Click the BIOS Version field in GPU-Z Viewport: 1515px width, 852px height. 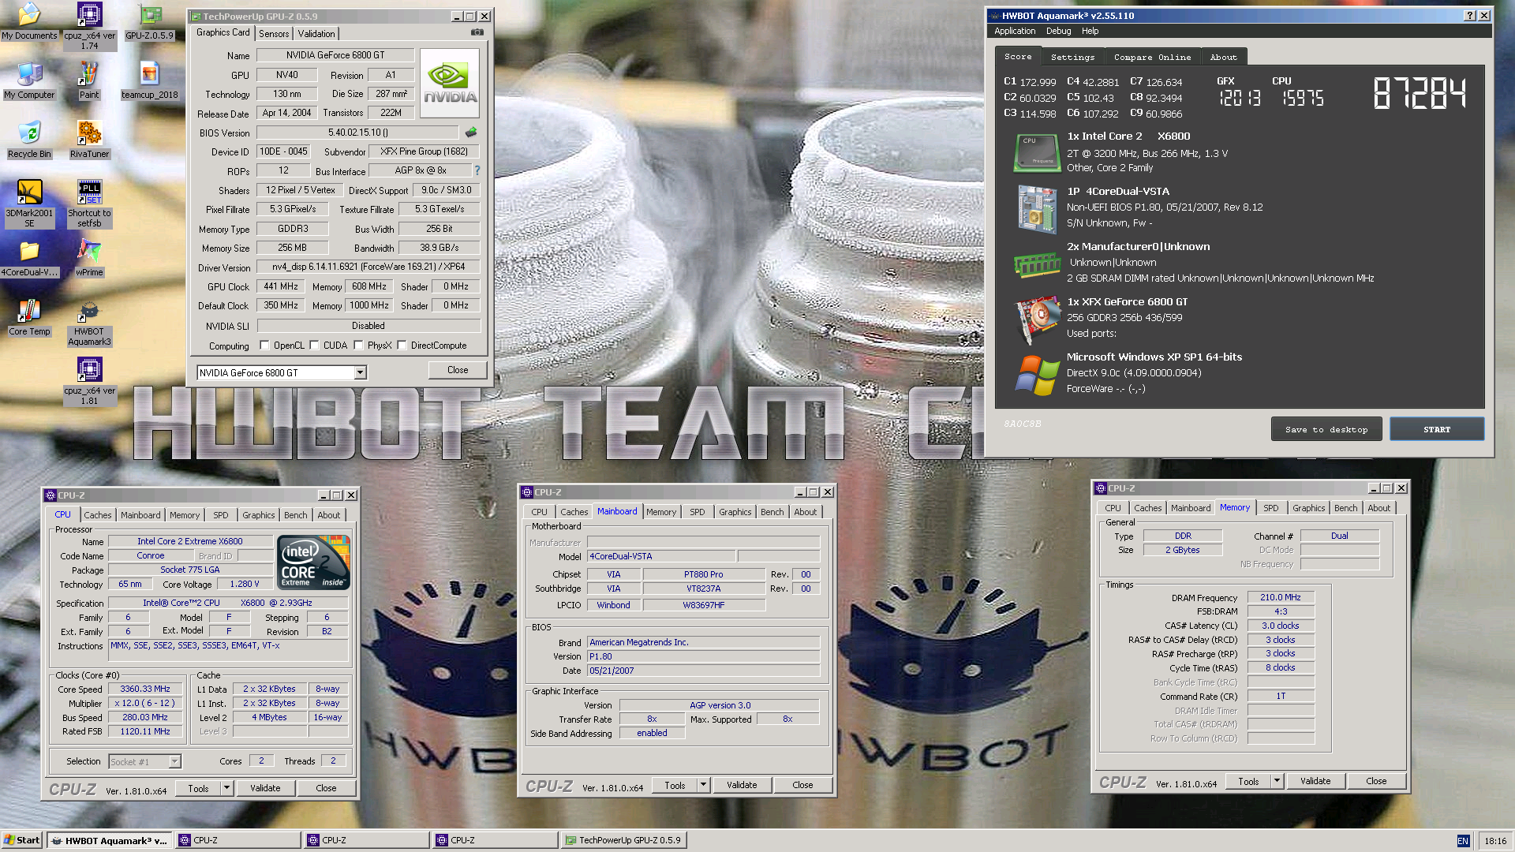357,133
